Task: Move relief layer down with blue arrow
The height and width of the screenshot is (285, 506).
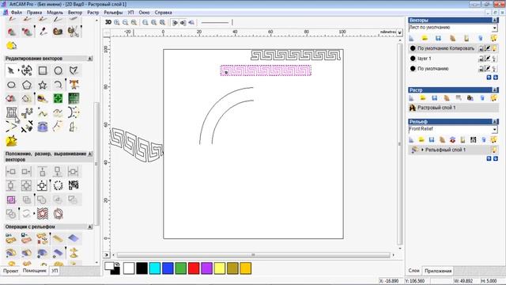Action: pos(496,158)
